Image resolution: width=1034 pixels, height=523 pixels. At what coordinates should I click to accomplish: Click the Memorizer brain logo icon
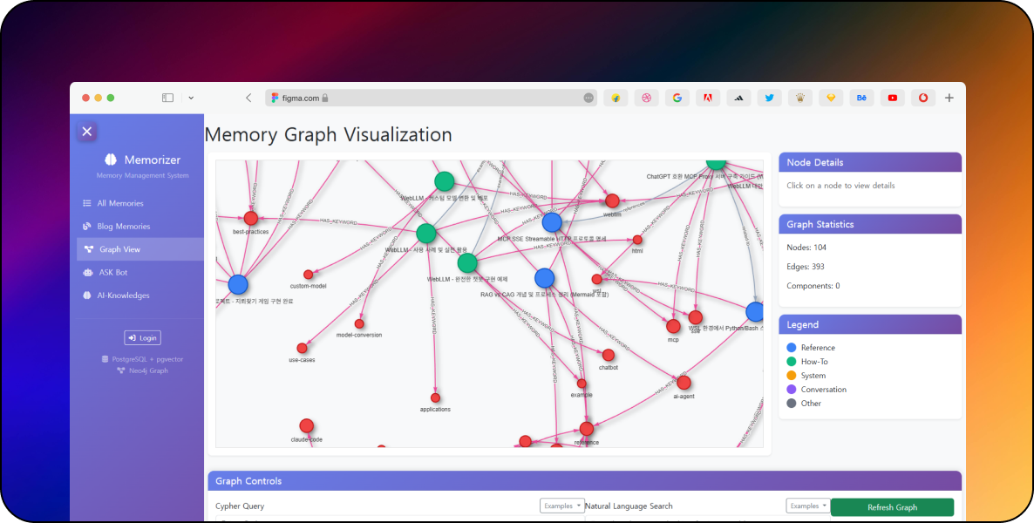(111, 160)
